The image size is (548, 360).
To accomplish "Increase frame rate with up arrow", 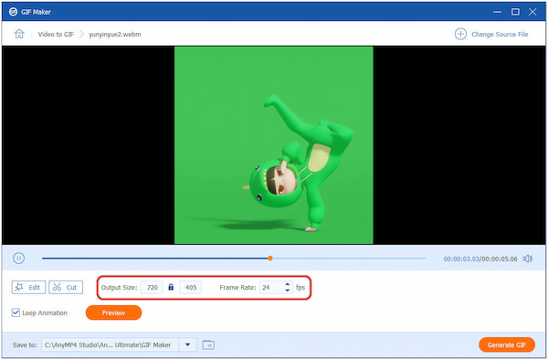I will (288, 284).
